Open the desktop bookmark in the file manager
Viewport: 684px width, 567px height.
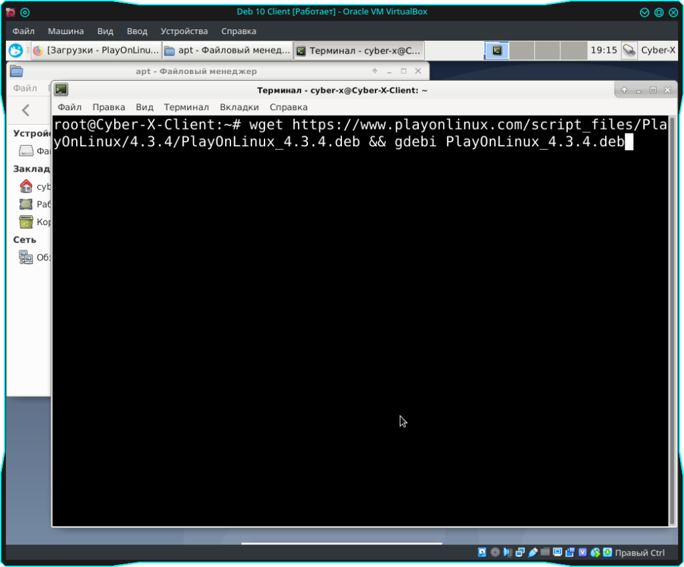pos(35,204)
